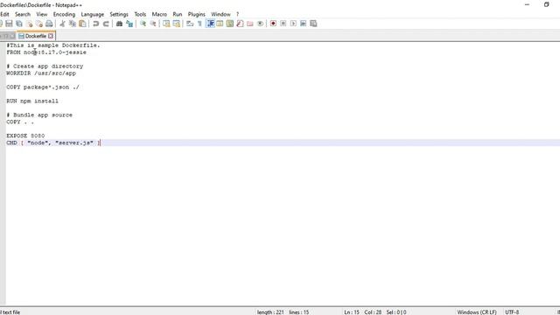The height and width of the screenshot is (315, 560).
Task: Open Find with the binoculars icon
Action: pyautogui.click(x=119, y=24)
